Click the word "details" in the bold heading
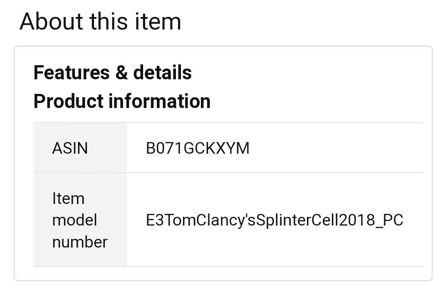 [x=163, y=73]
